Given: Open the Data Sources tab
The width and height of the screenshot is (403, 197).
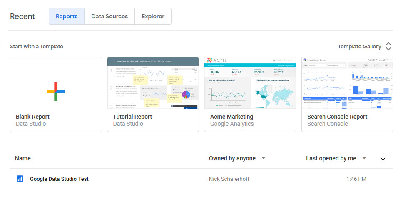Looking at the screenshot, I should tap(109, 17).
